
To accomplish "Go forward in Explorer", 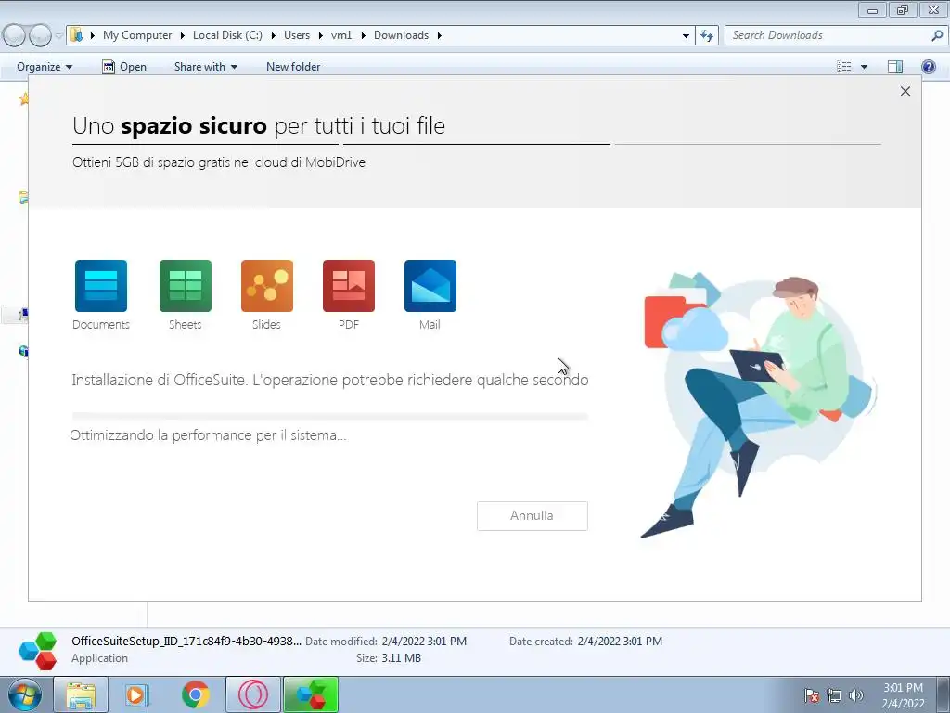I will coord(40,35).
